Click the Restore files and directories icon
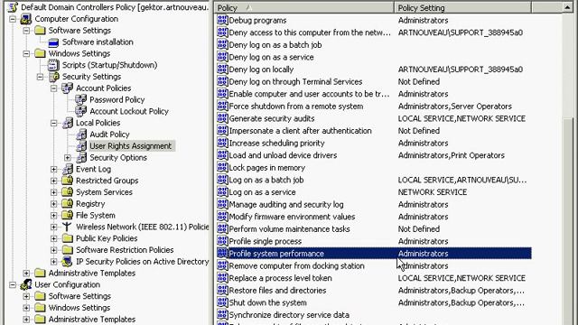This screenshot has height=325, width=578. 222,290
